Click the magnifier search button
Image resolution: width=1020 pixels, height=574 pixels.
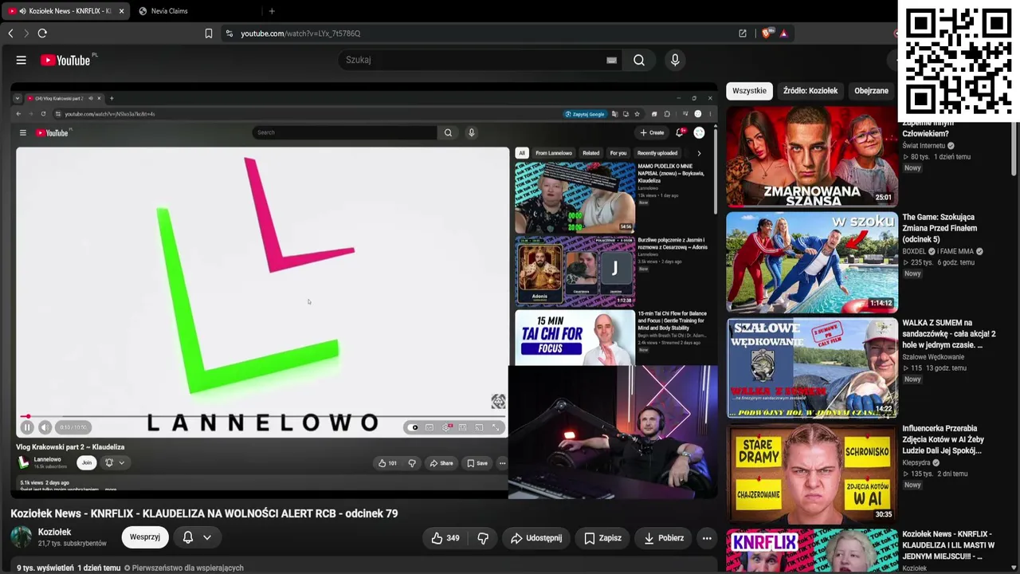[639, 60]
